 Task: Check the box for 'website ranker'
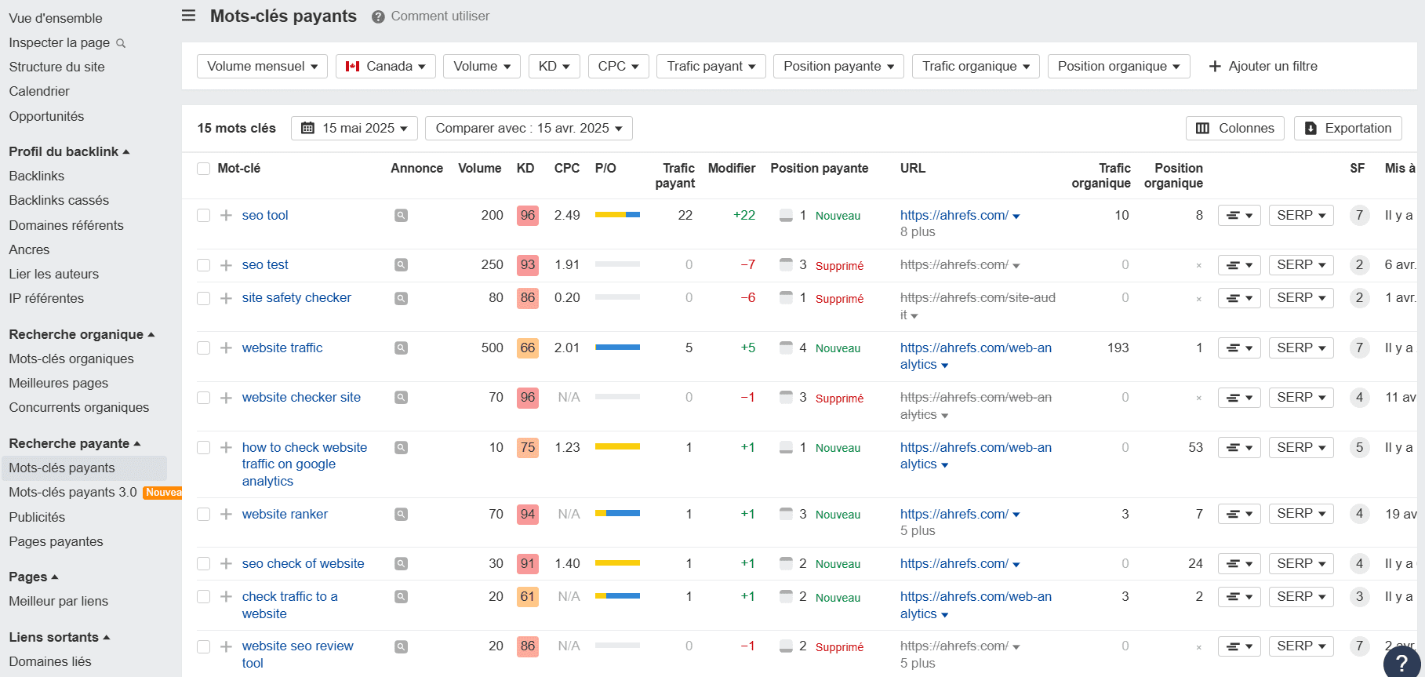coord(204,514)
